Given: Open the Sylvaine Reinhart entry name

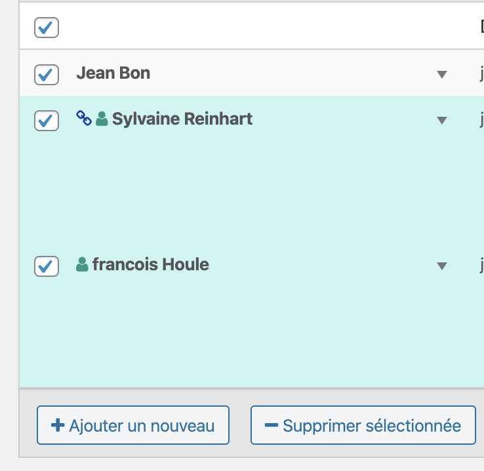Looking at the screenshot, I should click(x=182, y=119).
